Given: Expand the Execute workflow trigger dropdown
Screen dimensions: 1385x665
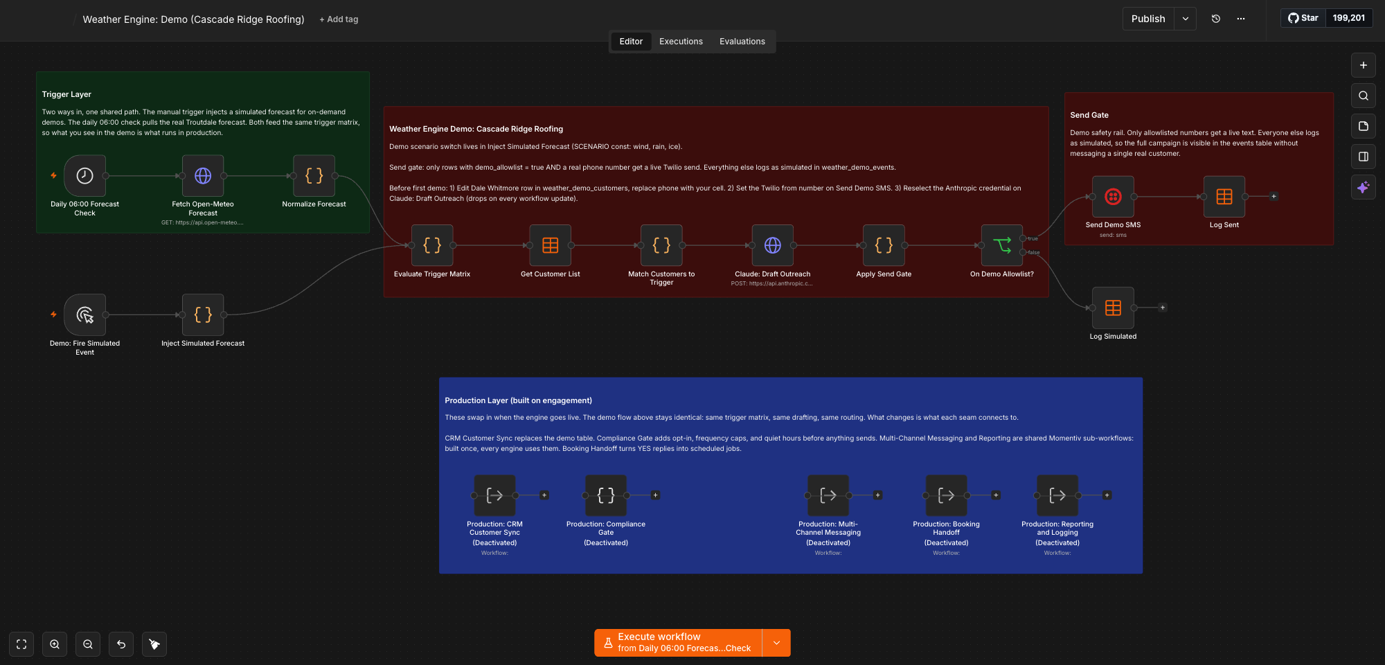Looking at the screenshot, I should coord(777,643).
